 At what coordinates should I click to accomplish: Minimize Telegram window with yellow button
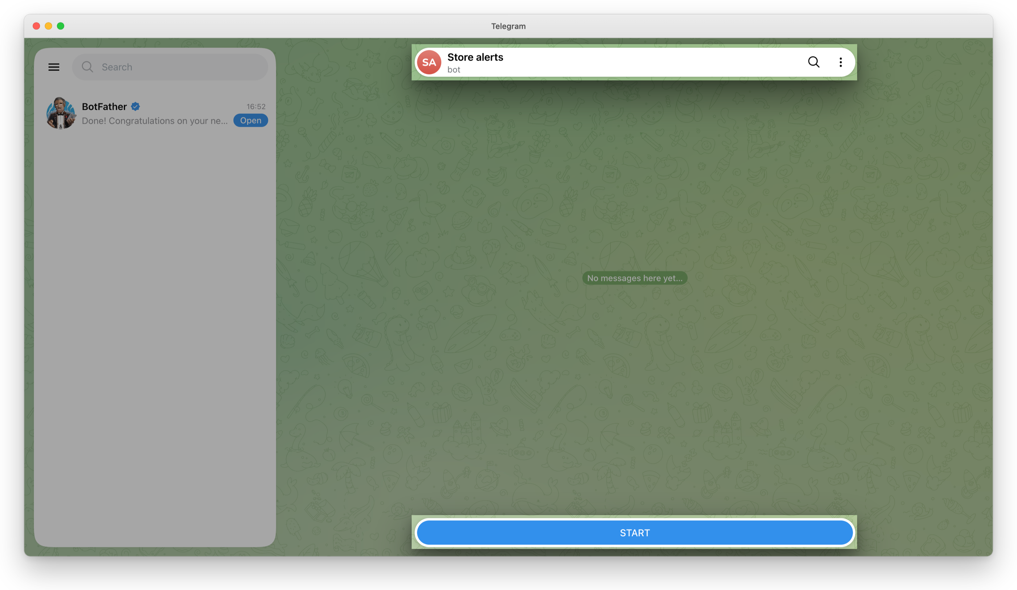(48, 26)
